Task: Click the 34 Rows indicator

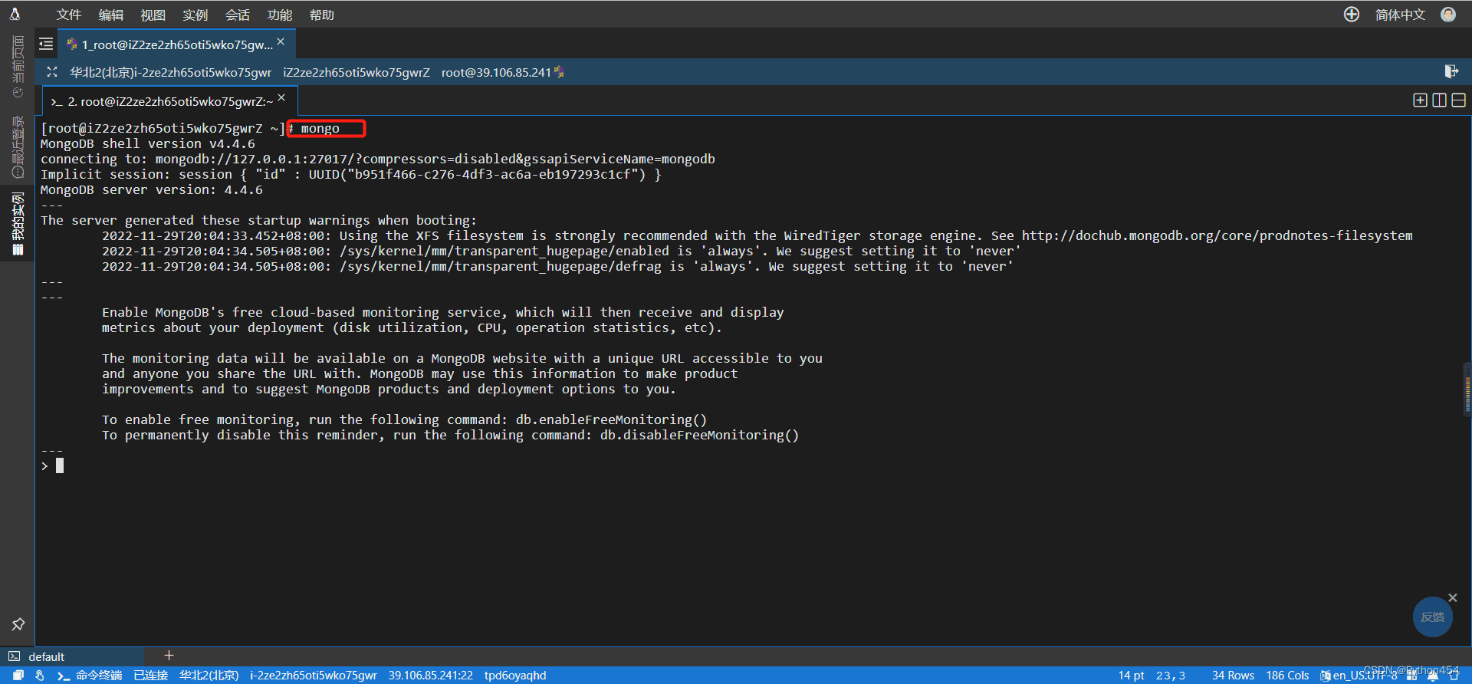Action: pos(1233,675)
